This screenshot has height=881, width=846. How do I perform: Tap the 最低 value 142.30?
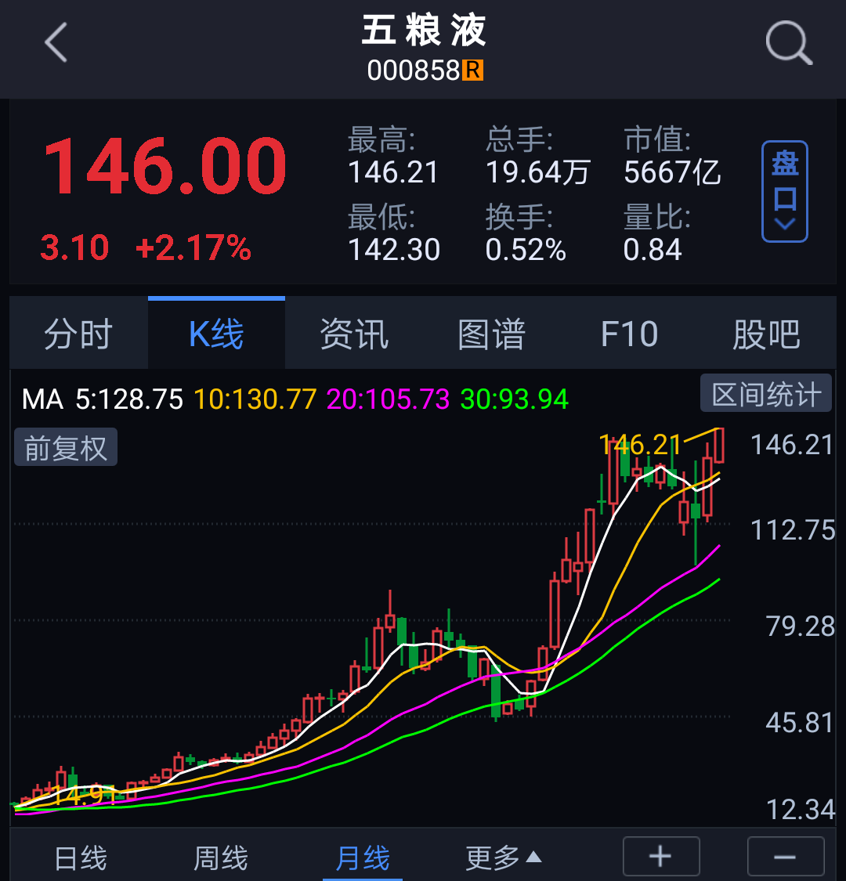[394, 250]
